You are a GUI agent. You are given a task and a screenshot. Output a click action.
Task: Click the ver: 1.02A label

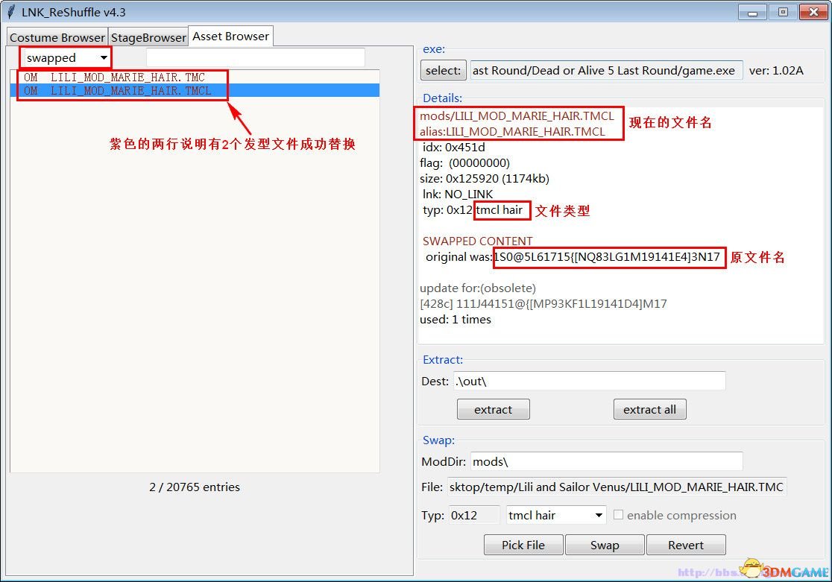(x=776, y=70)
